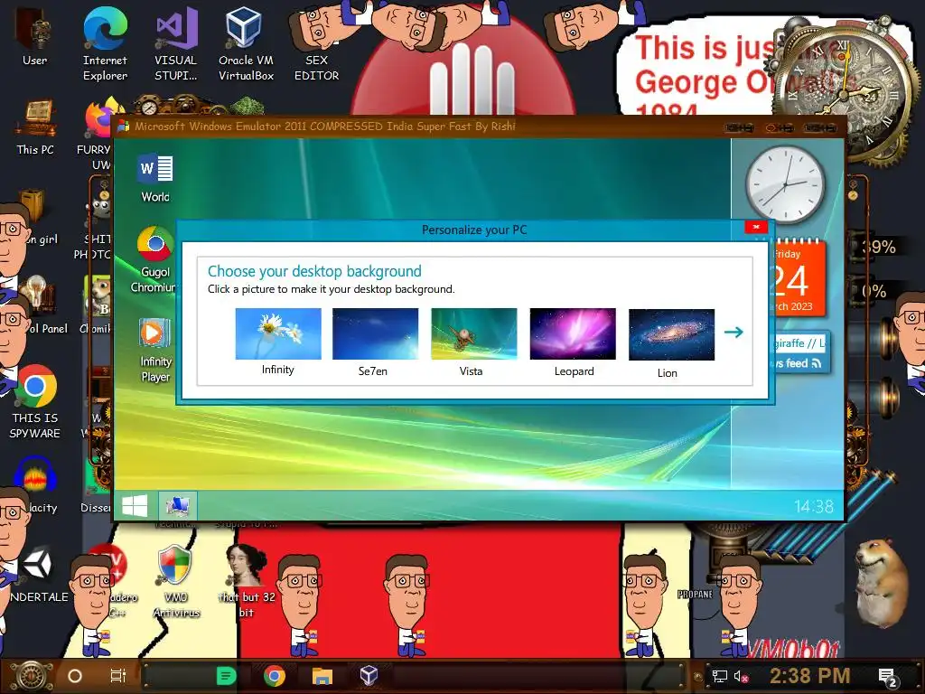This screenshot has height=694, width=925.
Task: Open the User desktop icon
Action: [34, 36]
